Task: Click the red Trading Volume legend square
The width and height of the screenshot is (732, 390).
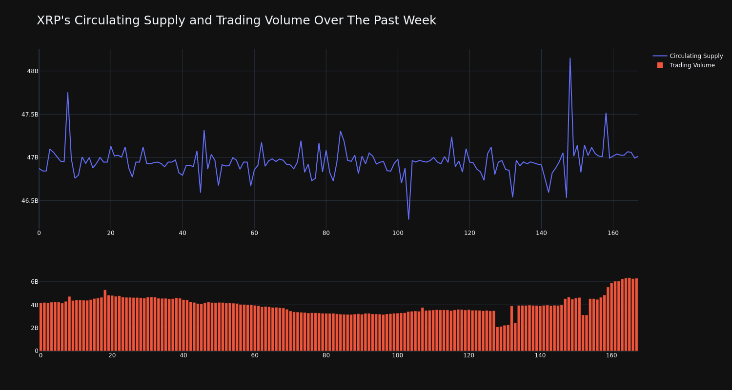Action: pyautogui.click(x=660, y=65)
